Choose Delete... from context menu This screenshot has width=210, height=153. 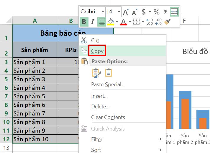[x=122, y=107]
